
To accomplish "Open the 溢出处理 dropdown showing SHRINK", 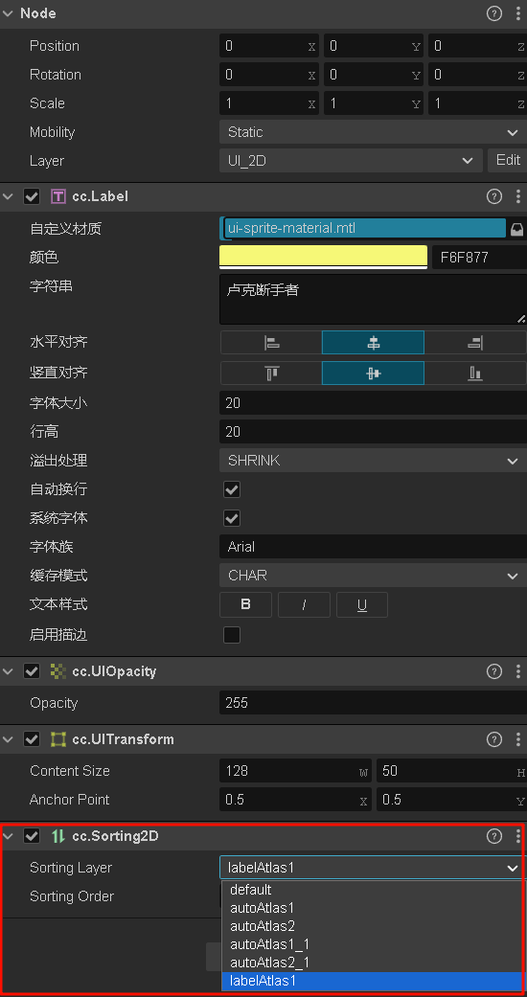I will point(373,461).
